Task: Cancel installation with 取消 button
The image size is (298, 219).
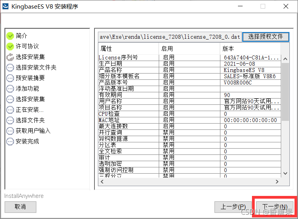Action: pos(20,207)
